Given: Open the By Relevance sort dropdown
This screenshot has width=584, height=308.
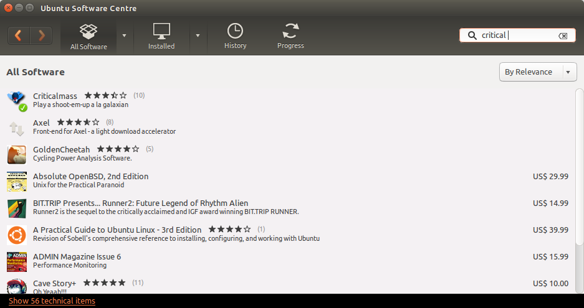Looking at the screenshot, I should tap(538, 72).
